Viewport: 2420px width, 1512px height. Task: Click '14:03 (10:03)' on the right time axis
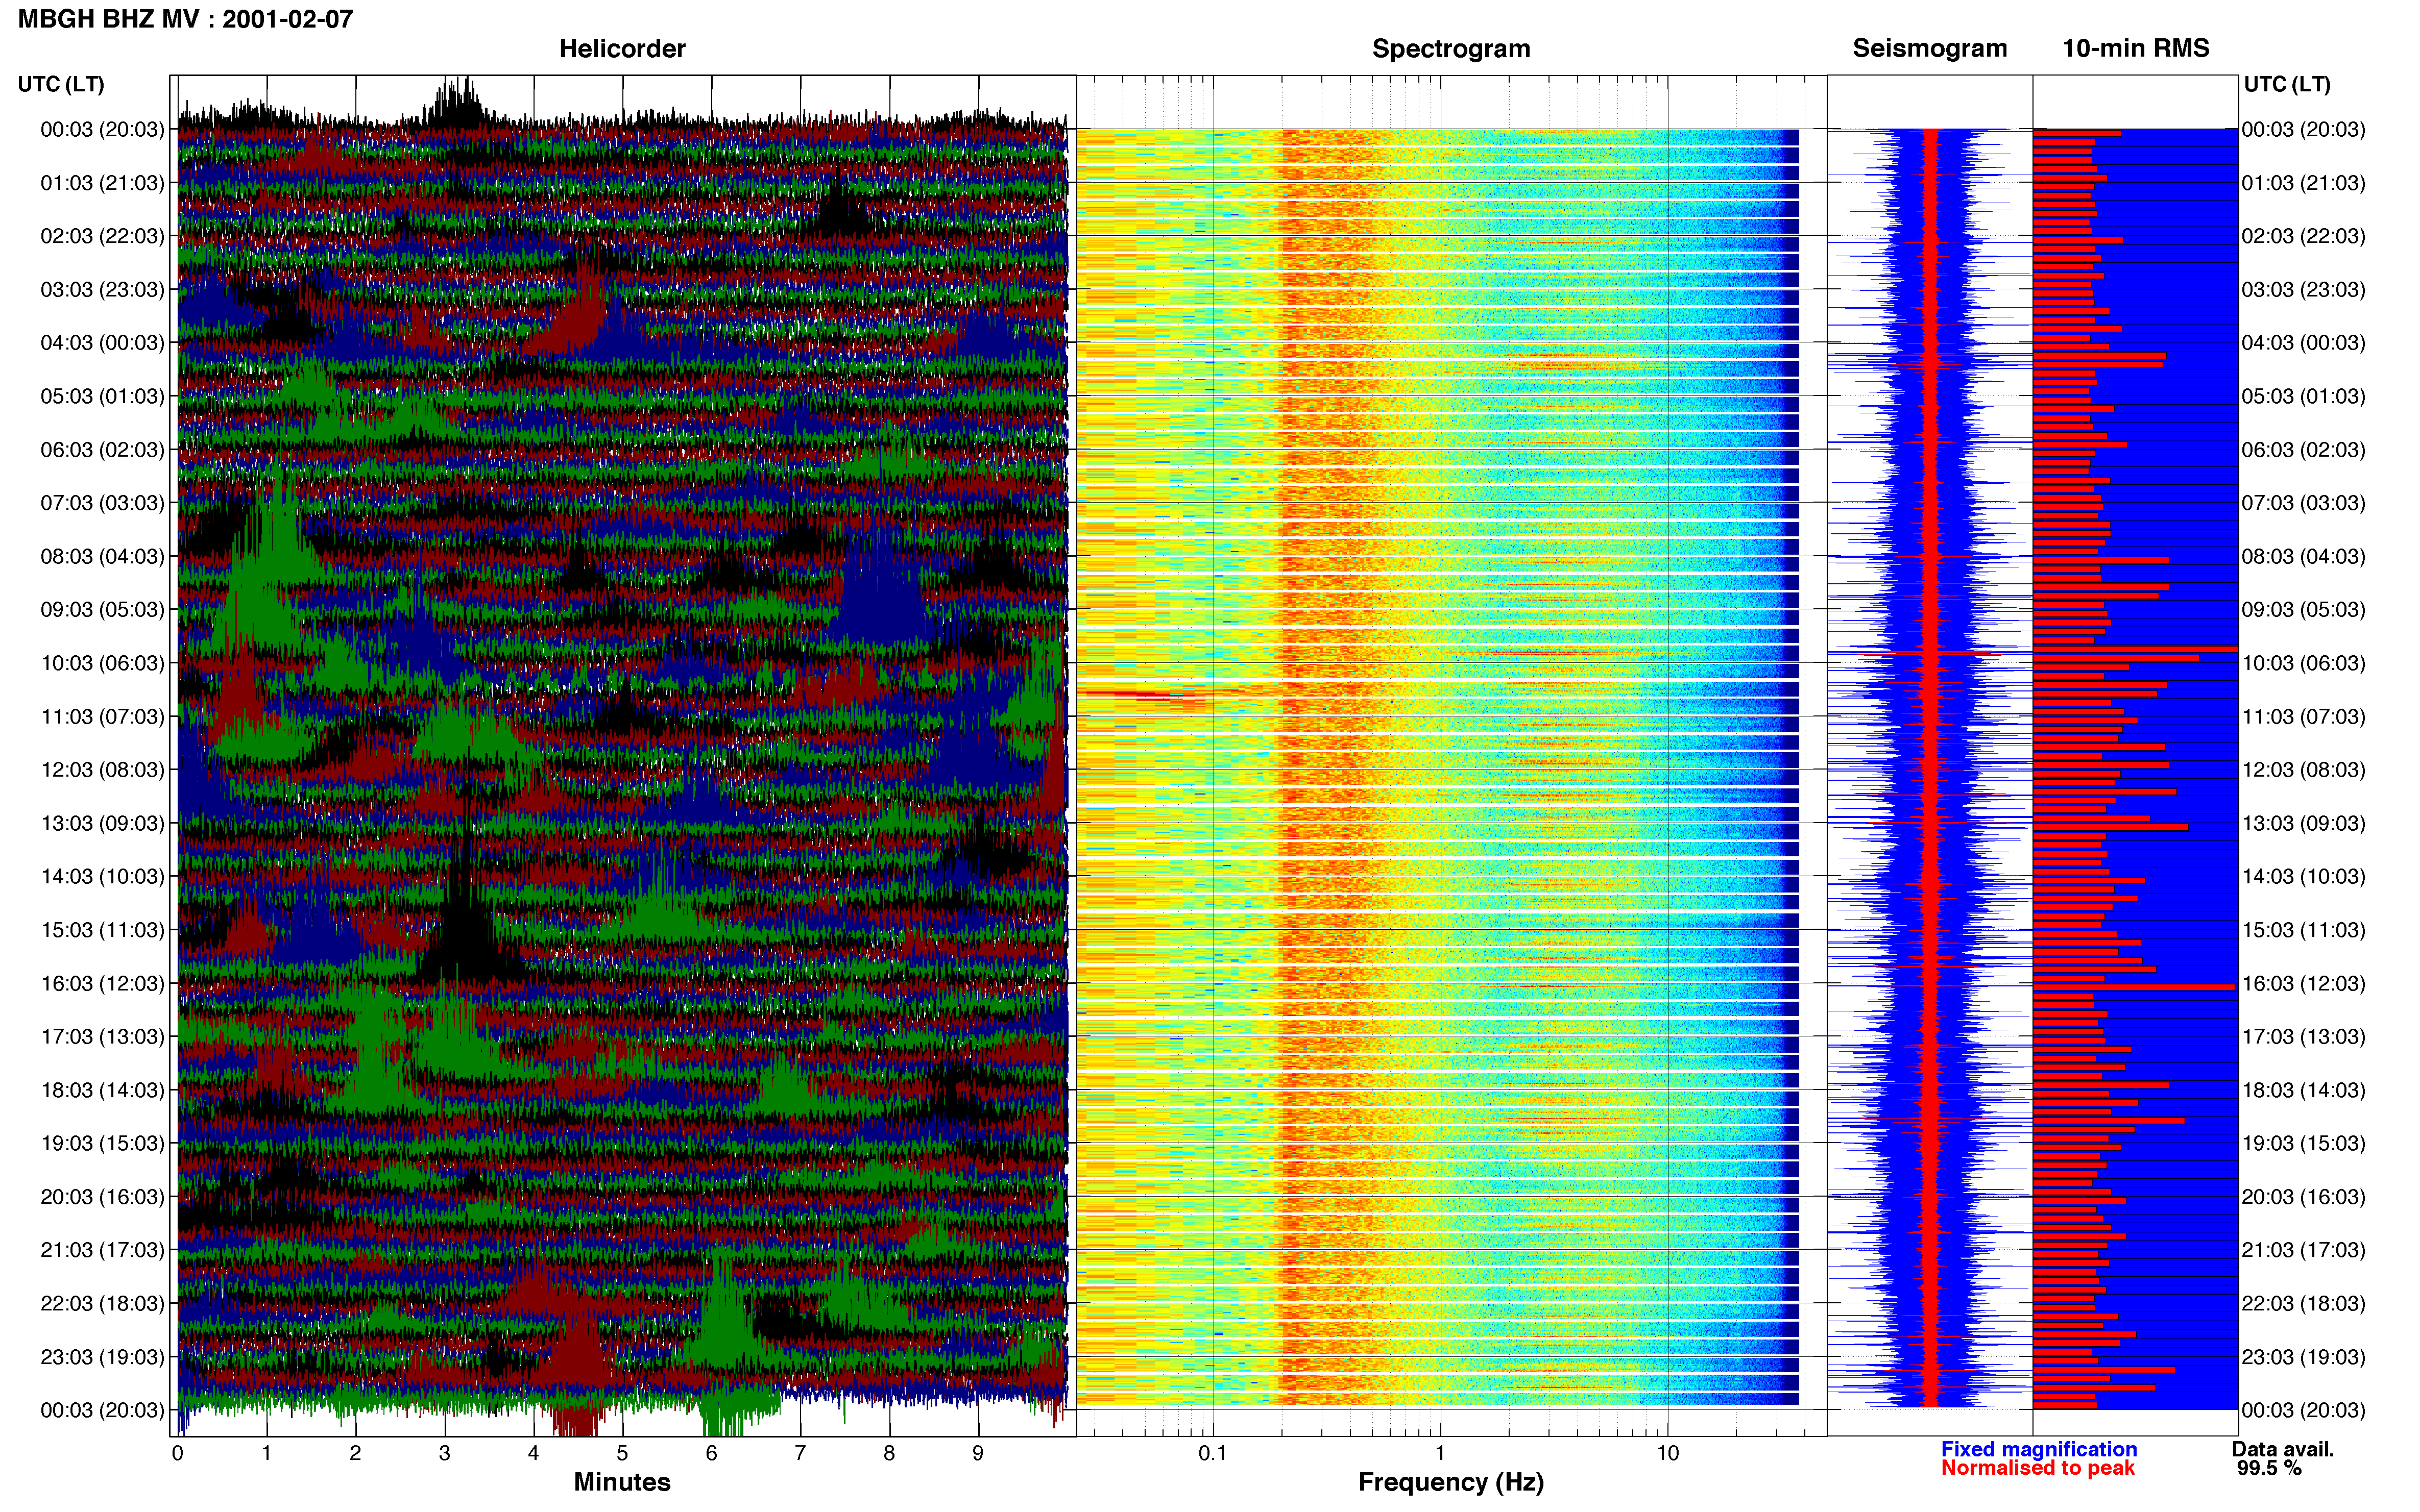[x=2304, y=876]
